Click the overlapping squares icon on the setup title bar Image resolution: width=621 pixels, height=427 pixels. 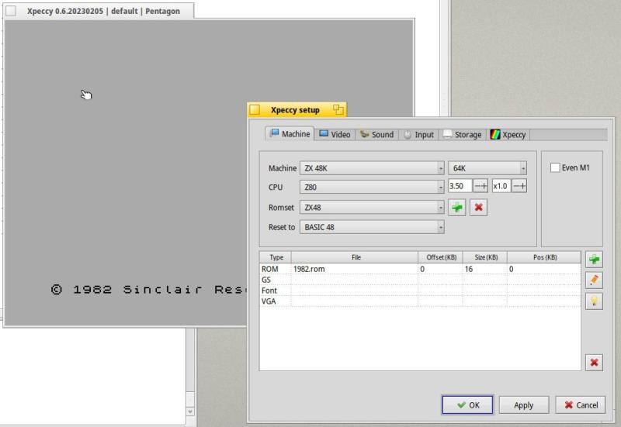(x=338, y=110)
